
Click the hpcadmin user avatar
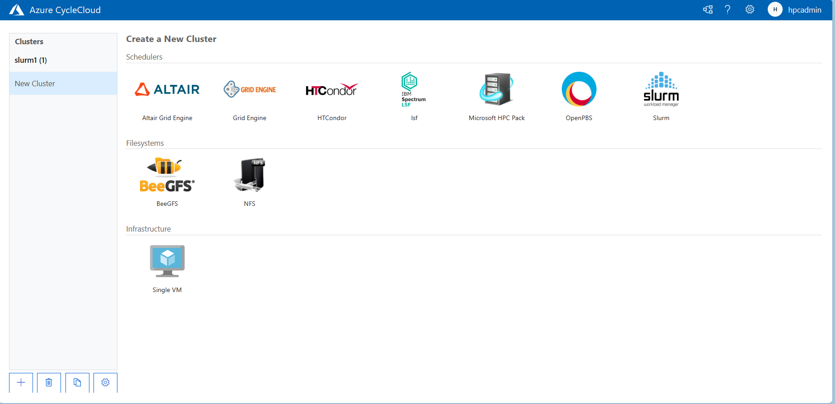pyautogui.click(x=775, y=9)
